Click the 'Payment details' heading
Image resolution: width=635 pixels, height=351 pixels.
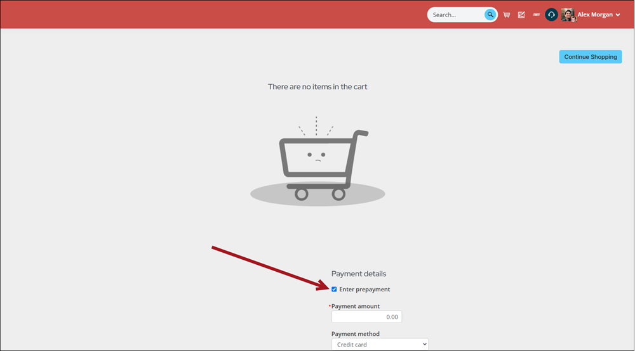click(358, 274)
